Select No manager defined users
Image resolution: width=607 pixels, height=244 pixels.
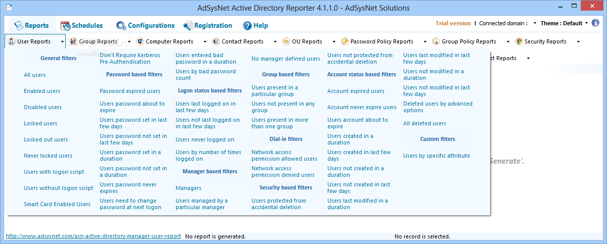(286, 59)
